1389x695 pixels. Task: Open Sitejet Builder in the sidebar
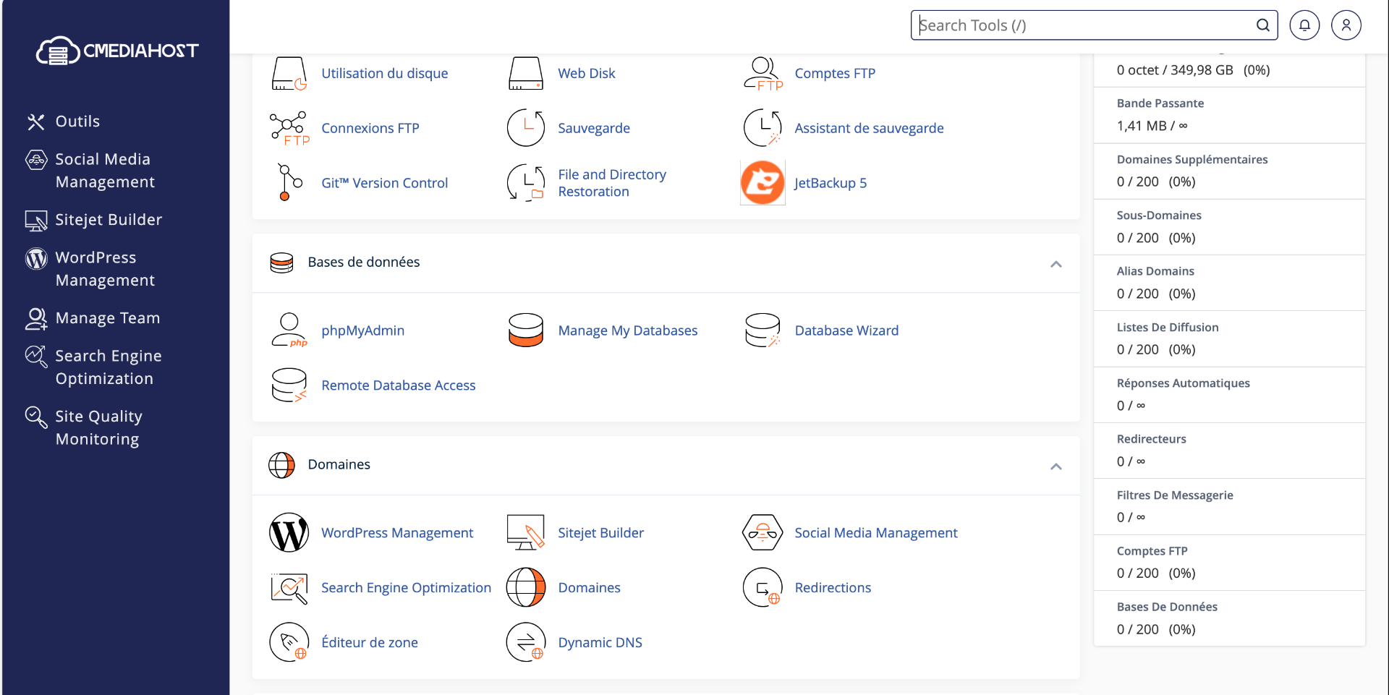pyautogui.click(x=109, y=220)
